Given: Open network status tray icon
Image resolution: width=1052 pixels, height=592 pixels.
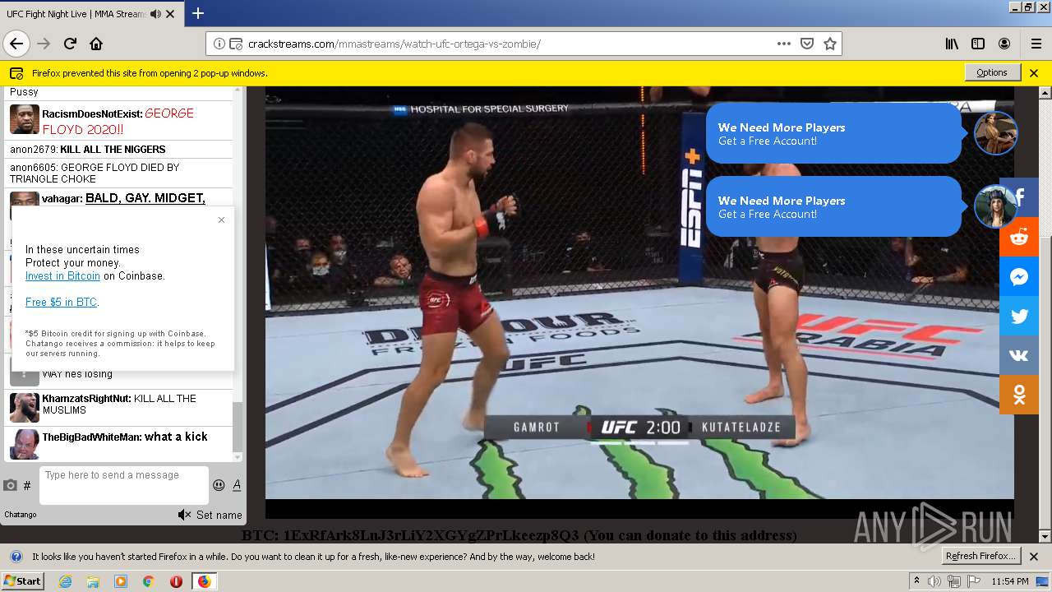Looking at the screenshot, I should click(x=954, y=581).
